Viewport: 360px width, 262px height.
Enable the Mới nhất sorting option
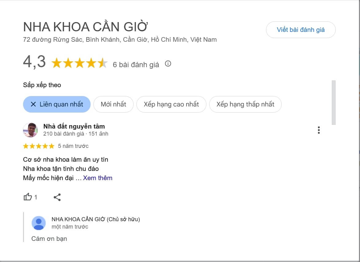[x=113, y=104]
